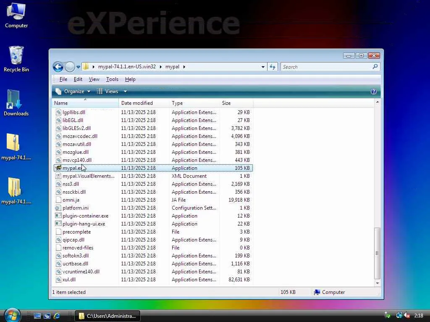
Task: Click the file list scrollbar thumb
Action: coord(378,253)
